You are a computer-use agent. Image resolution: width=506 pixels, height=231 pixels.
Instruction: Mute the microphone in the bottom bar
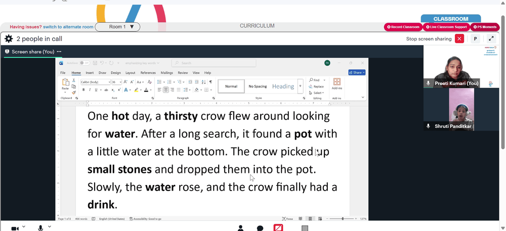click(40, 228)
